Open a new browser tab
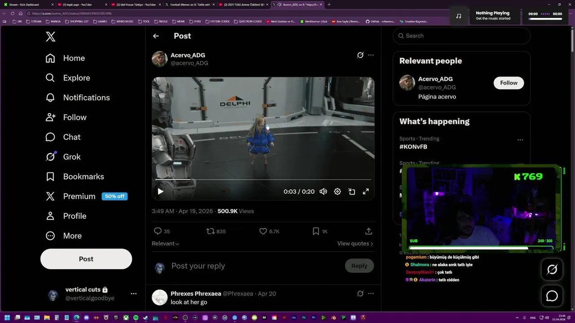Screen dimensions: 575x323 (329, 4)
